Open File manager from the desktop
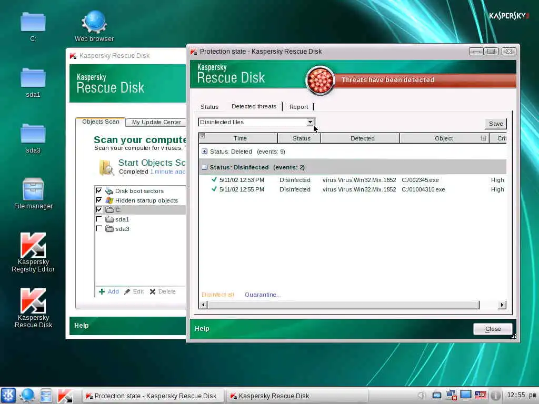This screenshot has height=404, width=539. tap(33, 194)
